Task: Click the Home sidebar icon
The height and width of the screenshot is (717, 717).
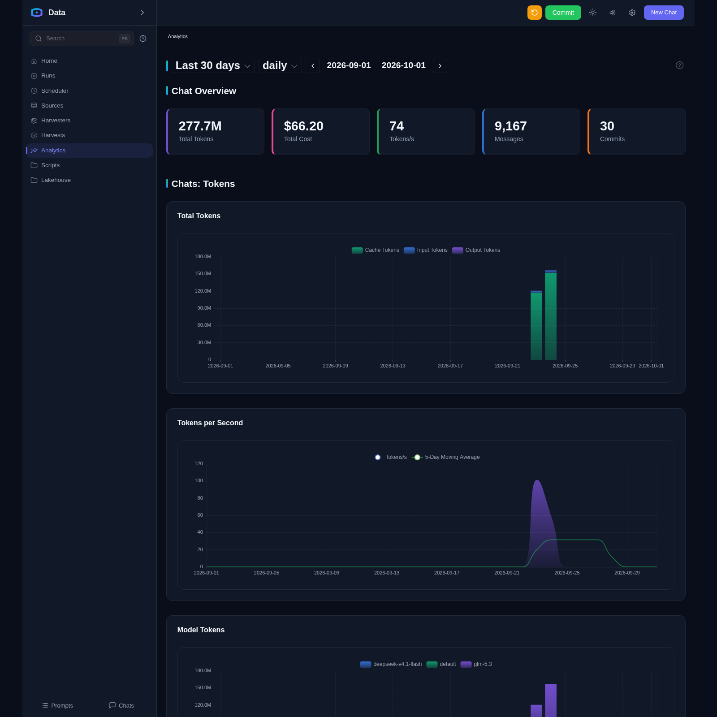Action: coord(34,61)
